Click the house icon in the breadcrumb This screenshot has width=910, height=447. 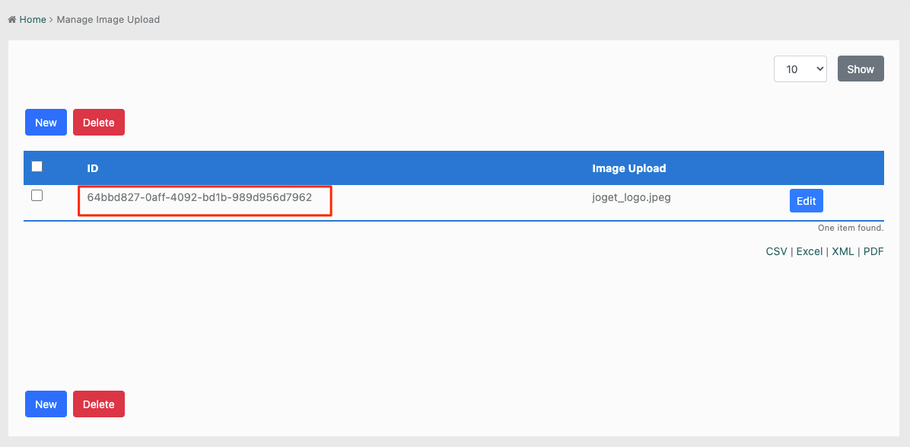point(12,20)
